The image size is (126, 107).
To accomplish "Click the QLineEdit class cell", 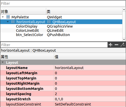I will (x=55, y=31).
